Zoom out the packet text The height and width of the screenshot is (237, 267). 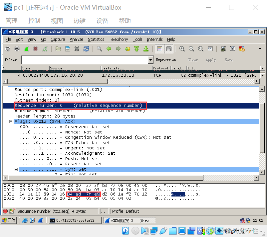pos(191,49)
